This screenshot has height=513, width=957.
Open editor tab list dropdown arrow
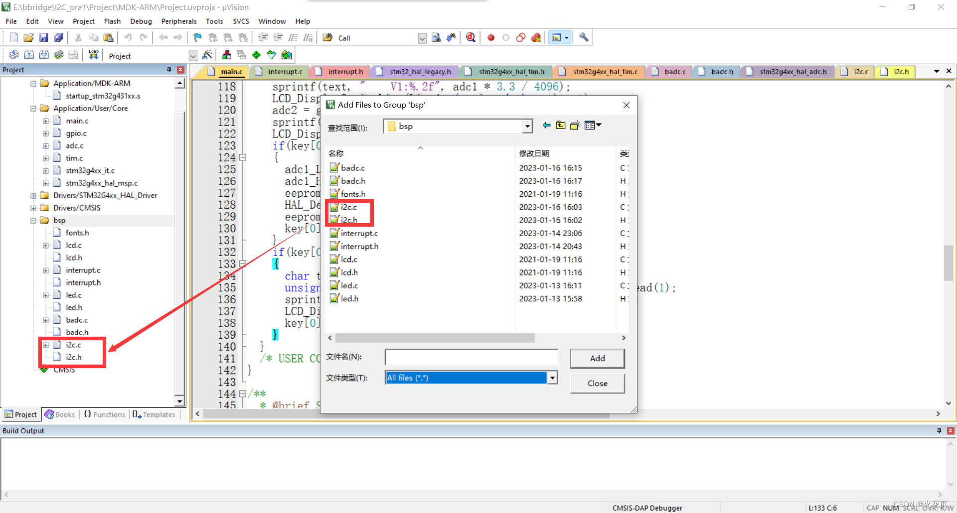937,71
